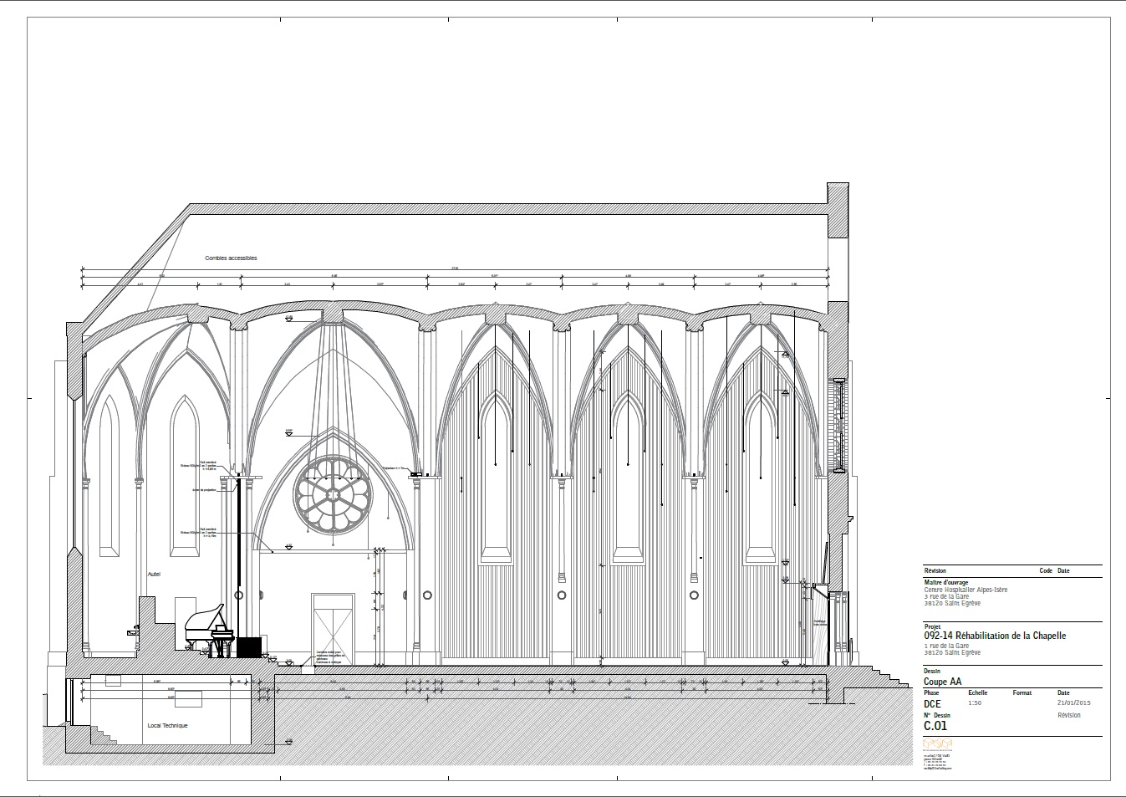
Task: Click the 'Combles accessibles' label
Action: (232, 258)
